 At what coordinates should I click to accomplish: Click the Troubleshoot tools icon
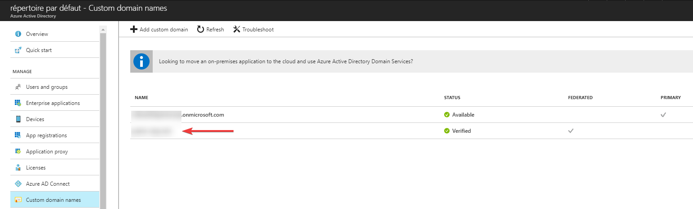(237, 30)
